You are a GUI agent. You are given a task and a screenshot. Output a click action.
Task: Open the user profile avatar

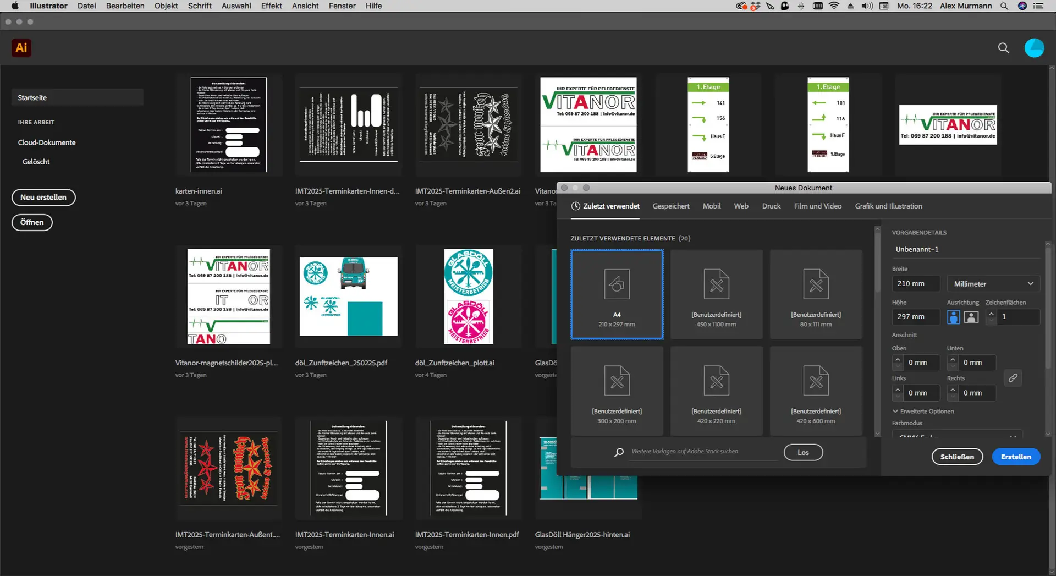coord(1033,48)
